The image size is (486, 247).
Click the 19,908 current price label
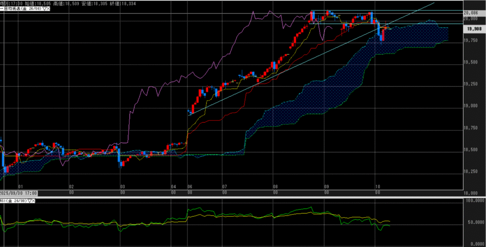(x=473, y=29)
